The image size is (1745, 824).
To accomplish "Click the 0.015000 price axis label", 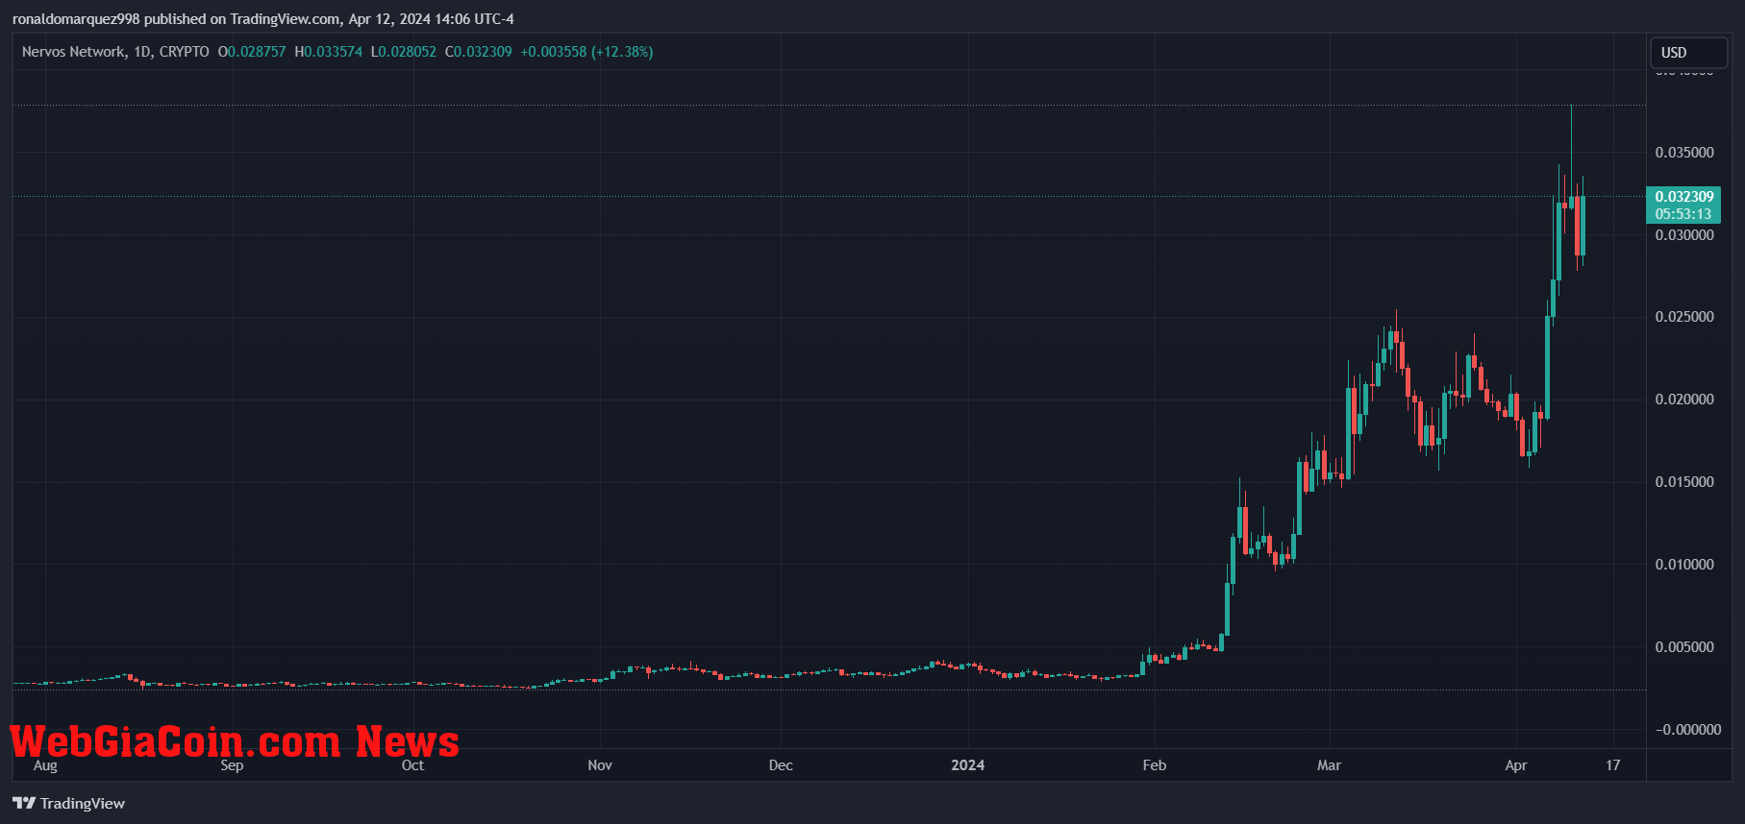I will 1684,482.
